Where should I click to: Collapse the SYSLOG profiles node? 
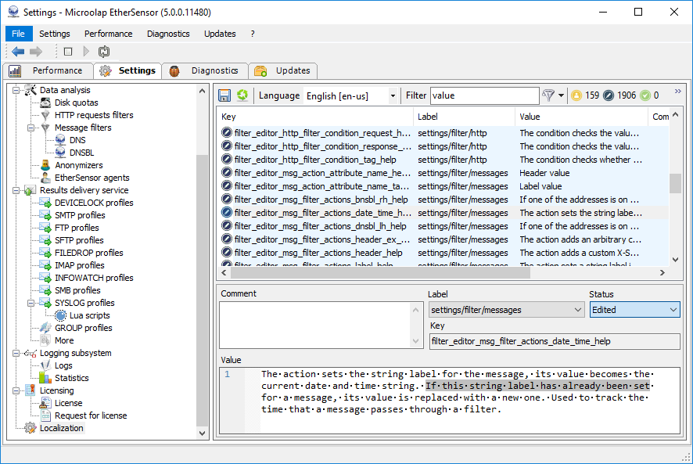click(x=31, y=304)
